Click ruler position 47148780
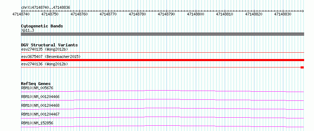Screen dimensions: 314x131 [137, 14]
